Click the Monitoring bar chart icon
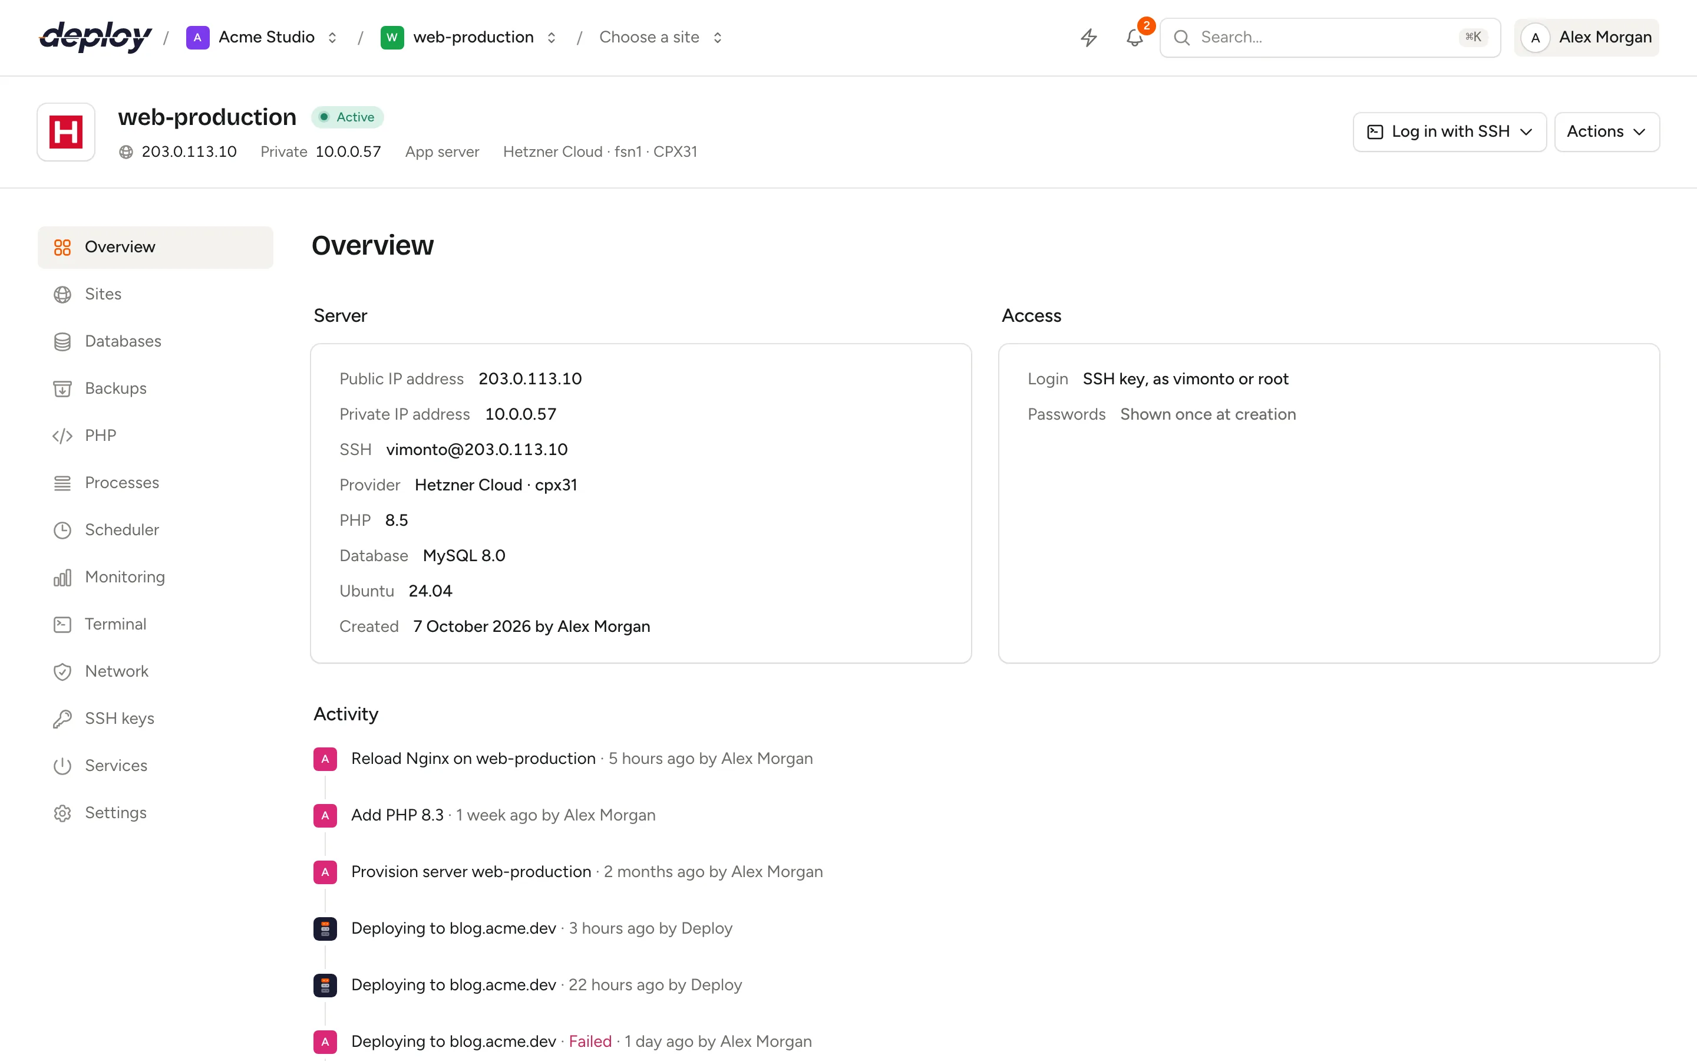The width and height of the screenshot is (1697, 1061). click(62, 578)
